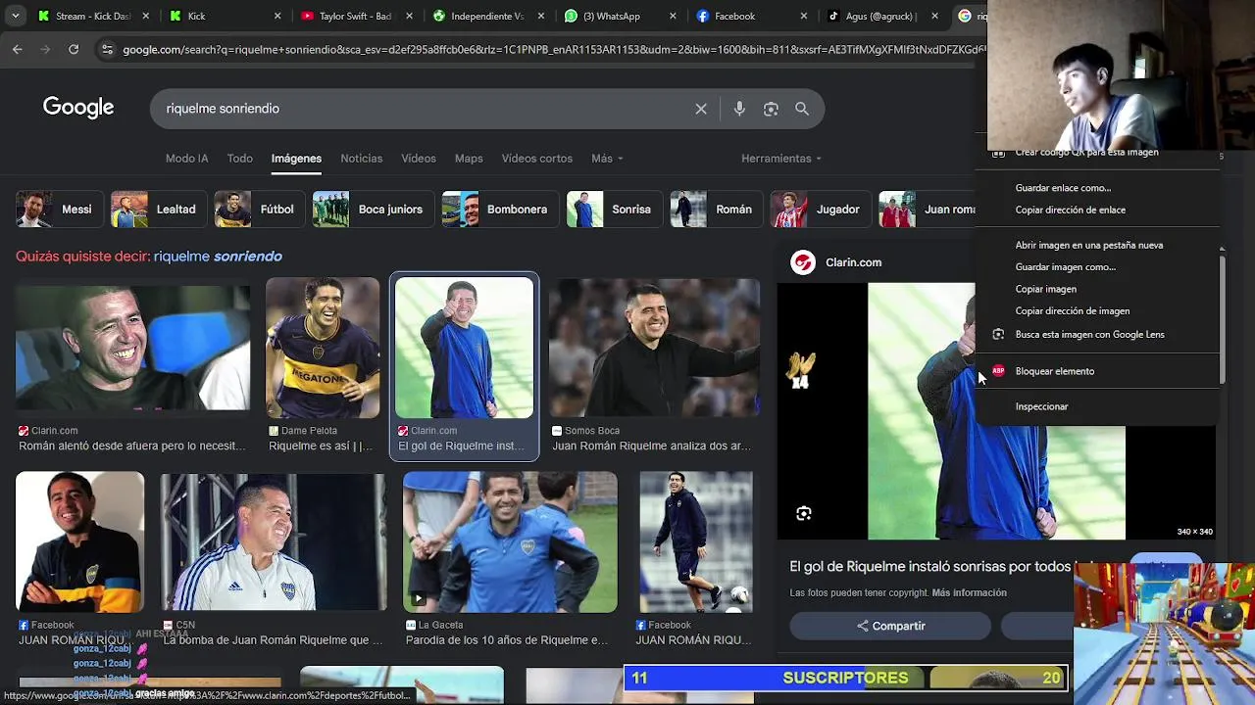Viewport: 1255px width, 705px height.
Task: Open the tab search dropdown arrow
Action: (15, 16)
